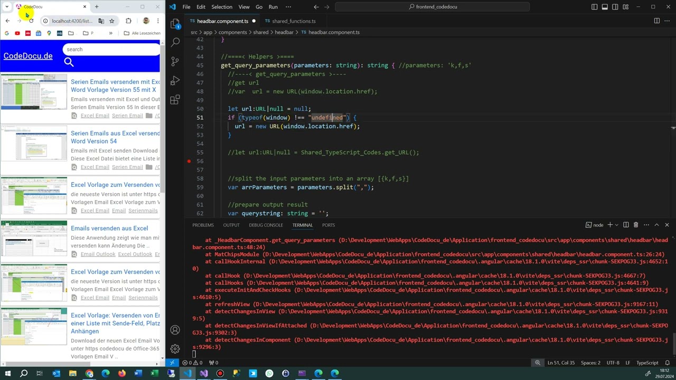Change UTF-8 encoding in status bar

613,363
